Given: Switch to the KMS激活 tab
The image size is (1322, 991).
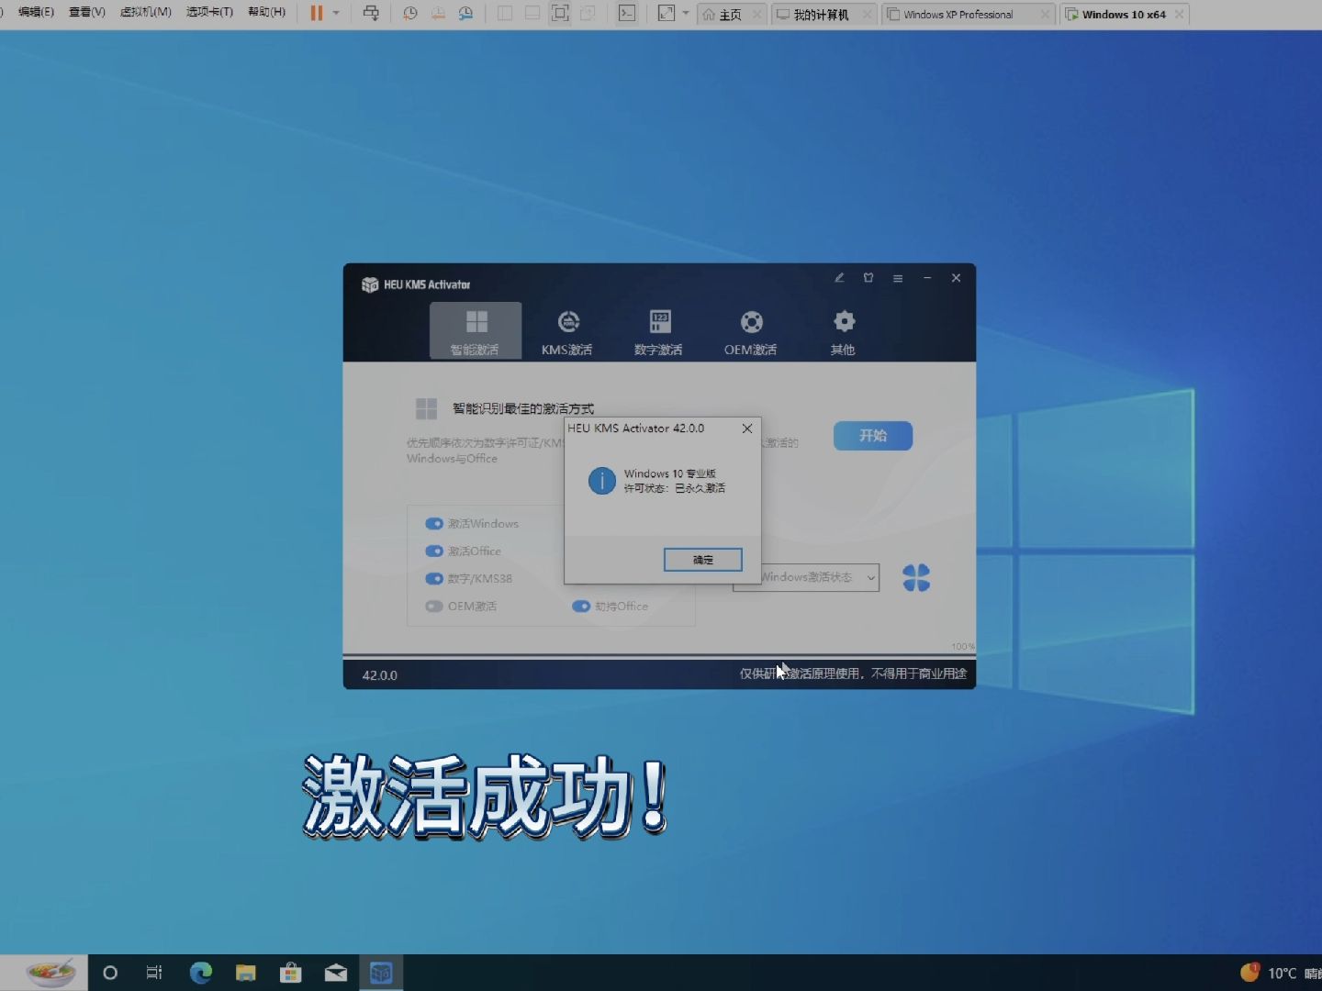Looking at the screenshot, I should pos(567,331).
